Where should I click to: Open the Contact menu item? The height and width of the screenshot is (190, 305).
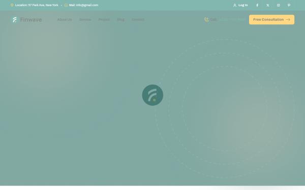(x=138, y=20)
